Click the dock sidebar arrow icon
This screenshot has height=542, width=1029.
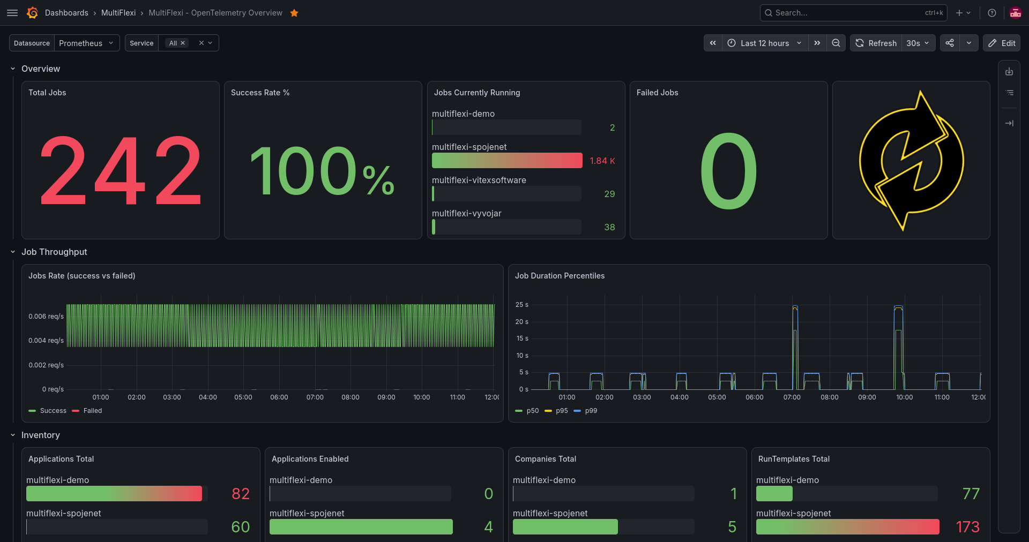1009,123
